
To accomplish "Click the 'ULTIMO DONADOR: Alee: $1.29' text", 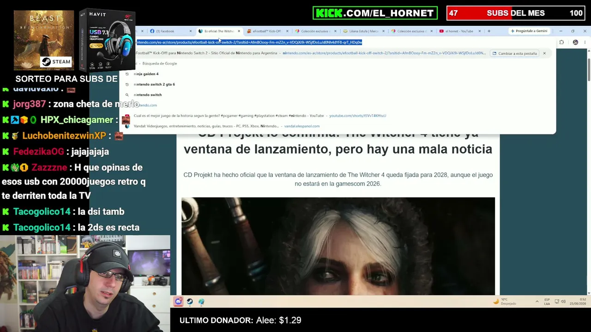I will [x=240, y=320].
